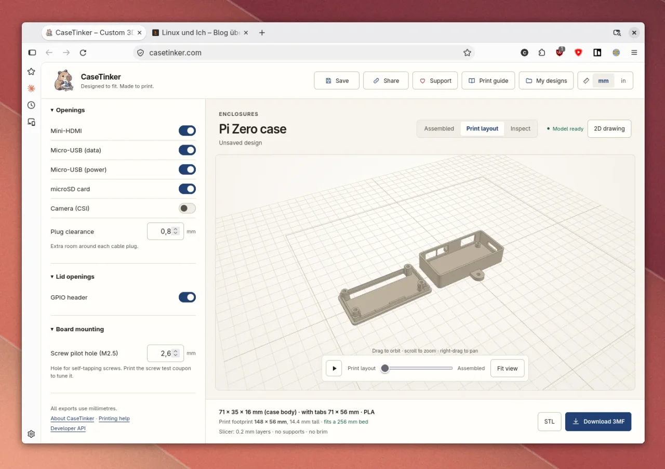Switch units to mm

[x=603, y=81]
